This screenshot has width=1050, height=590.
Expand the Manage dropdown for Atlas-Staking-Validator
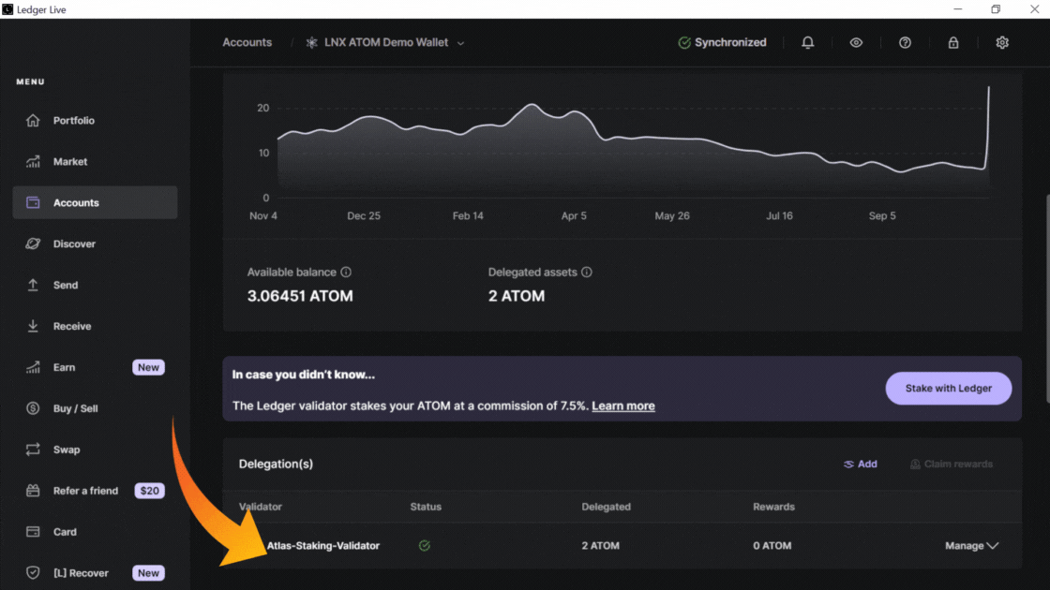tap(971, 546)
